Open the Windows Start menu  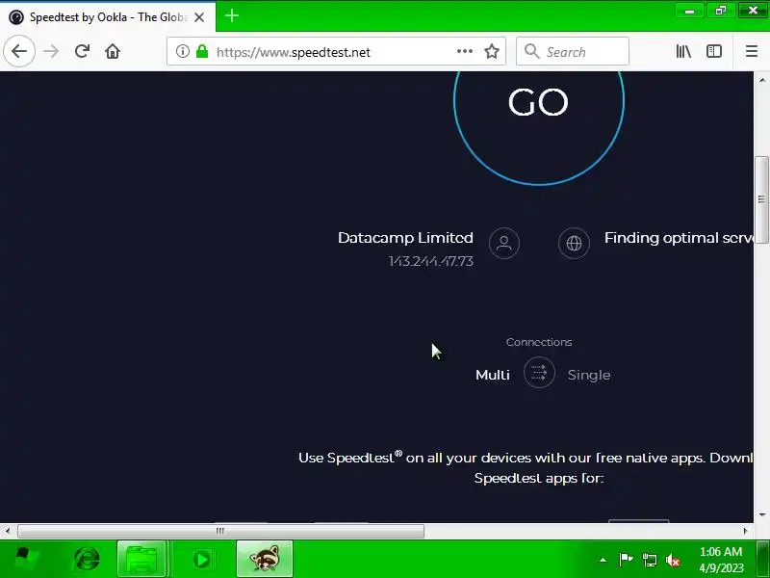(x=26, y=559)
